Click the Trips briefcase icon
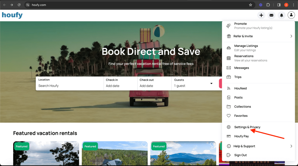This screenshot has height=166, width=298. pyautogui.click(x=229, y=77)
